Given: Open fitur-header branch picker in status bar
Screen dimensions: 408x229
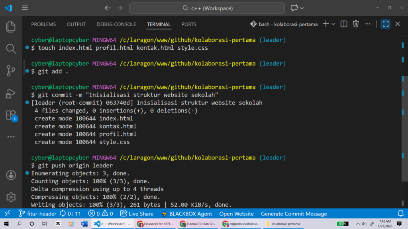Looking at the screenshot, I should click(38, 213).
